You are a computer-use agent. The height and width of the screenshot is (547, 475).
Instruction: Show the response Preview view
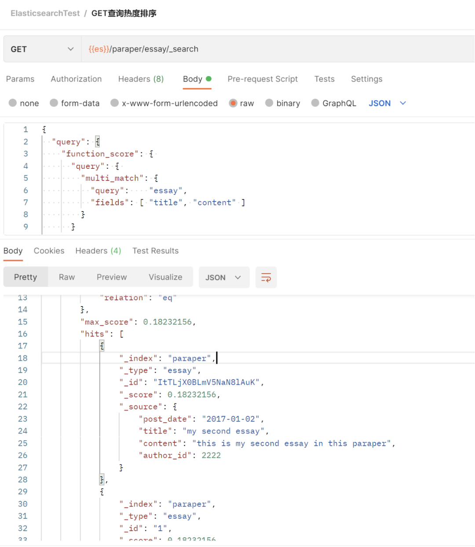(112, 277)
